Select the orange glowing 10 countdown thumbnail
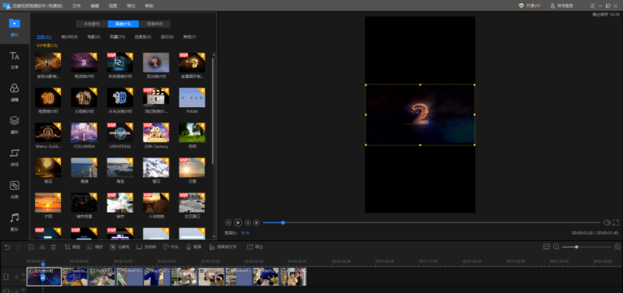The image size is (623, 293). pyautogui.click(x=48, y=97)
